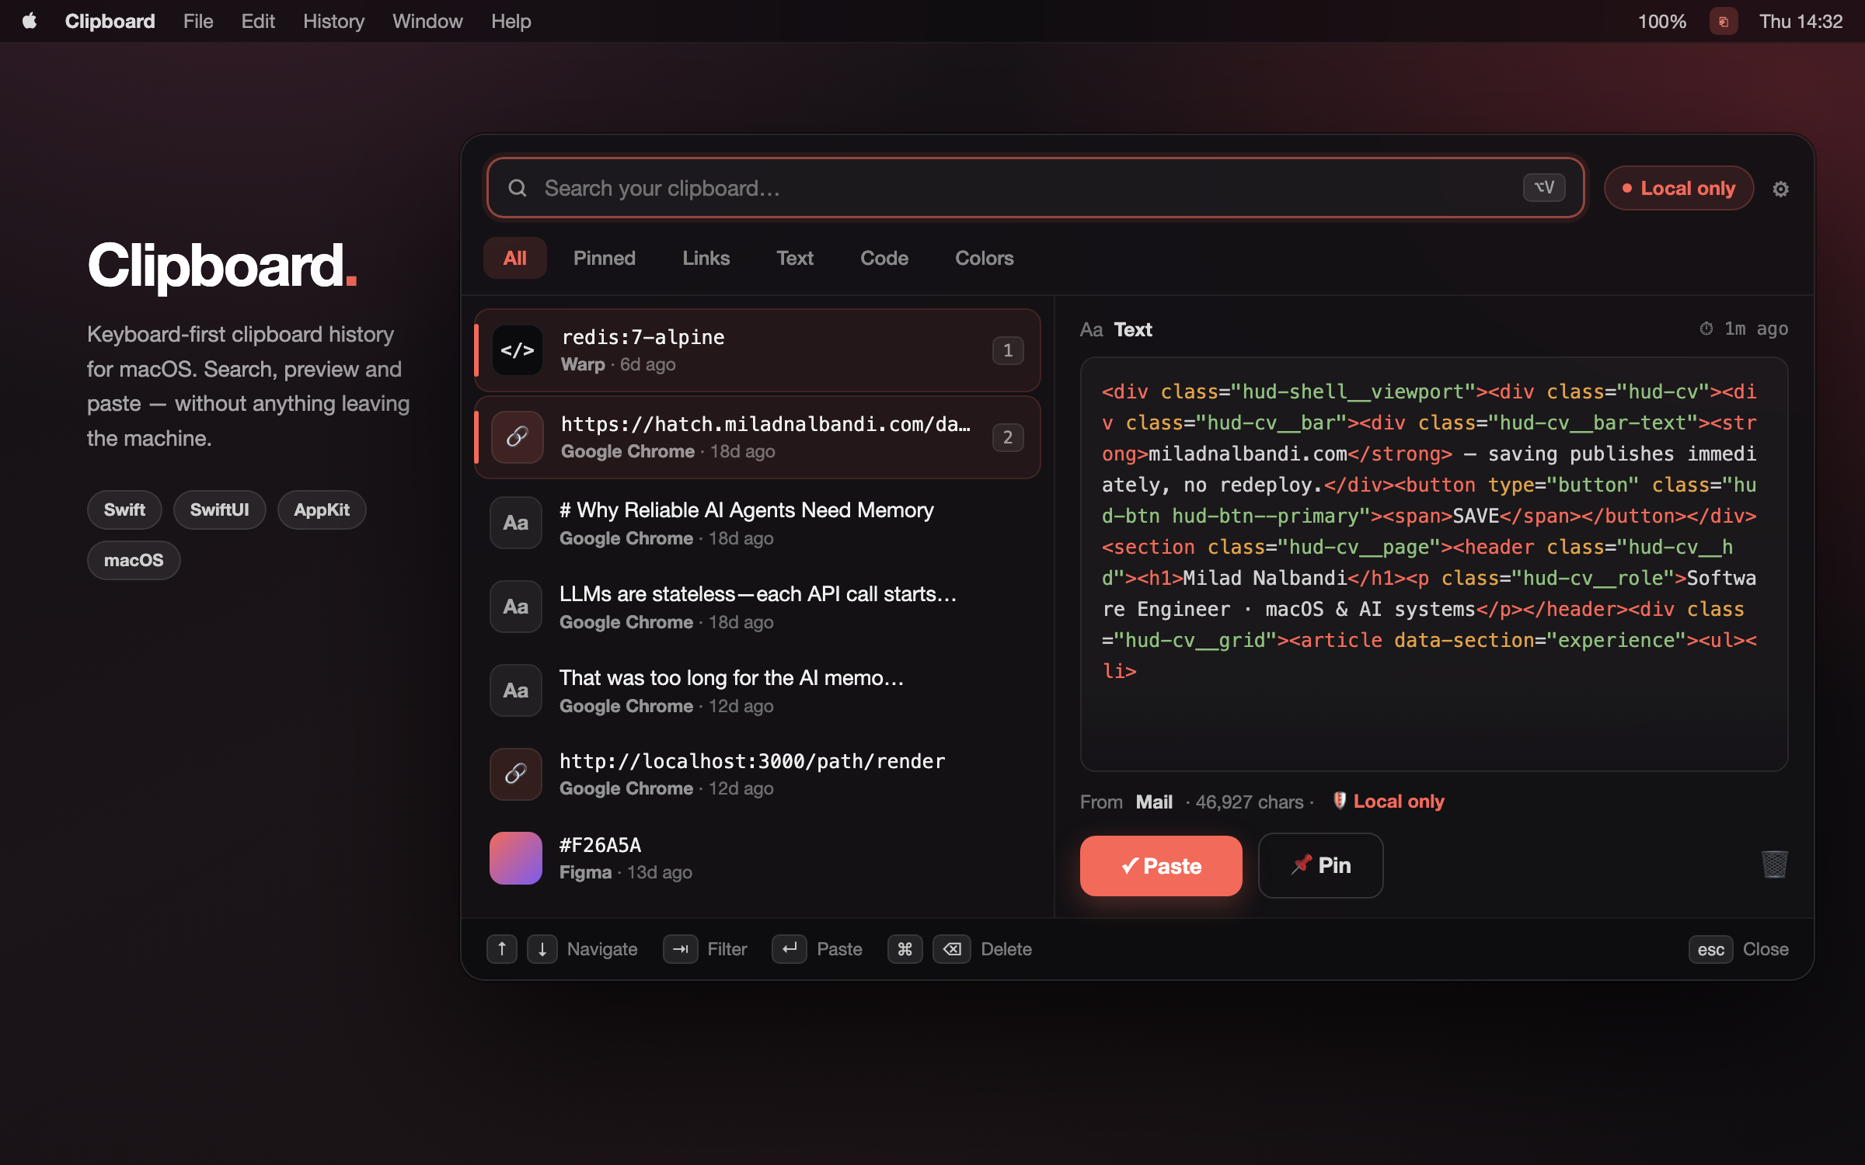Screen dimensions: 1865x1165
Task: Delete item using the trash can icon
Action: (1774, 864)
